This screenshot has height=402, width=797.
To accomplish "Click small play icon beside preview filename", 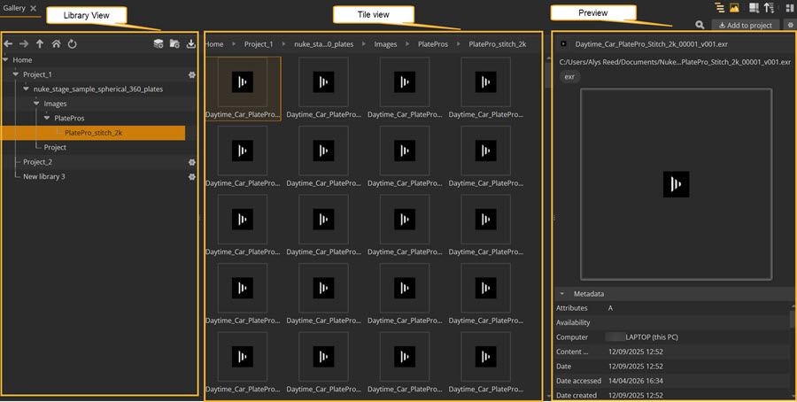I will pyautogui.click(x=563, y=44).
